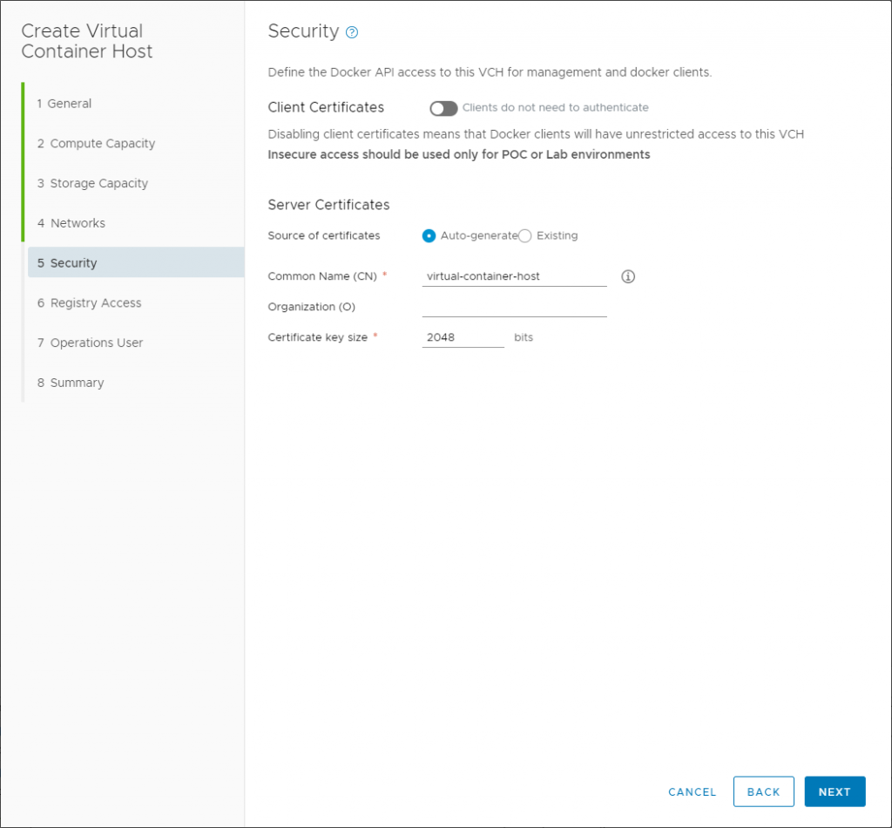
Task: Cancel the Virtual Container Host wizard
Action: click(692, 791)
